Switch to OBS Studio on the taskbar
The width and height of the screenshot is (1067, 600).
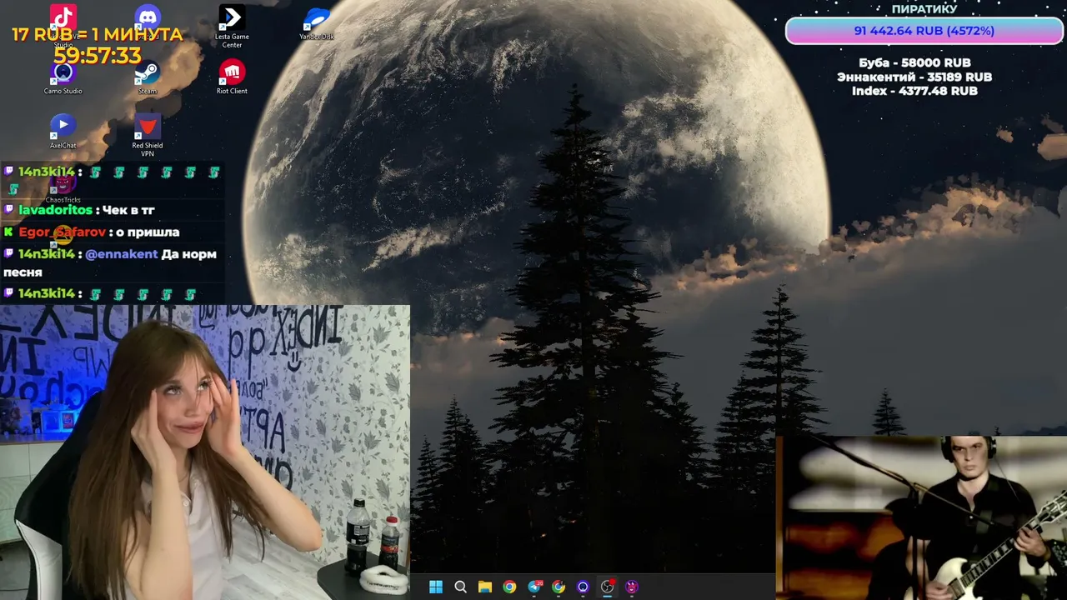coord(608,587)
